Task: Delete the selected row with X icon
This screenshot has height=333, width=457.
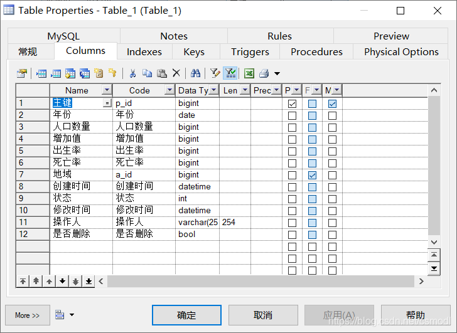Action: [176, 73]
